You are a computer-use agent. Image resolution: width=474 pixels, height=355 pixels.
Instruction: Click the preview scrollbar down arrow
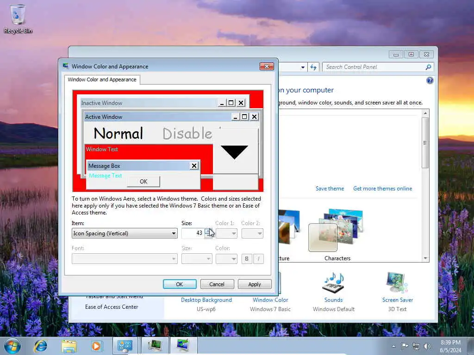(x=235, y=151)
